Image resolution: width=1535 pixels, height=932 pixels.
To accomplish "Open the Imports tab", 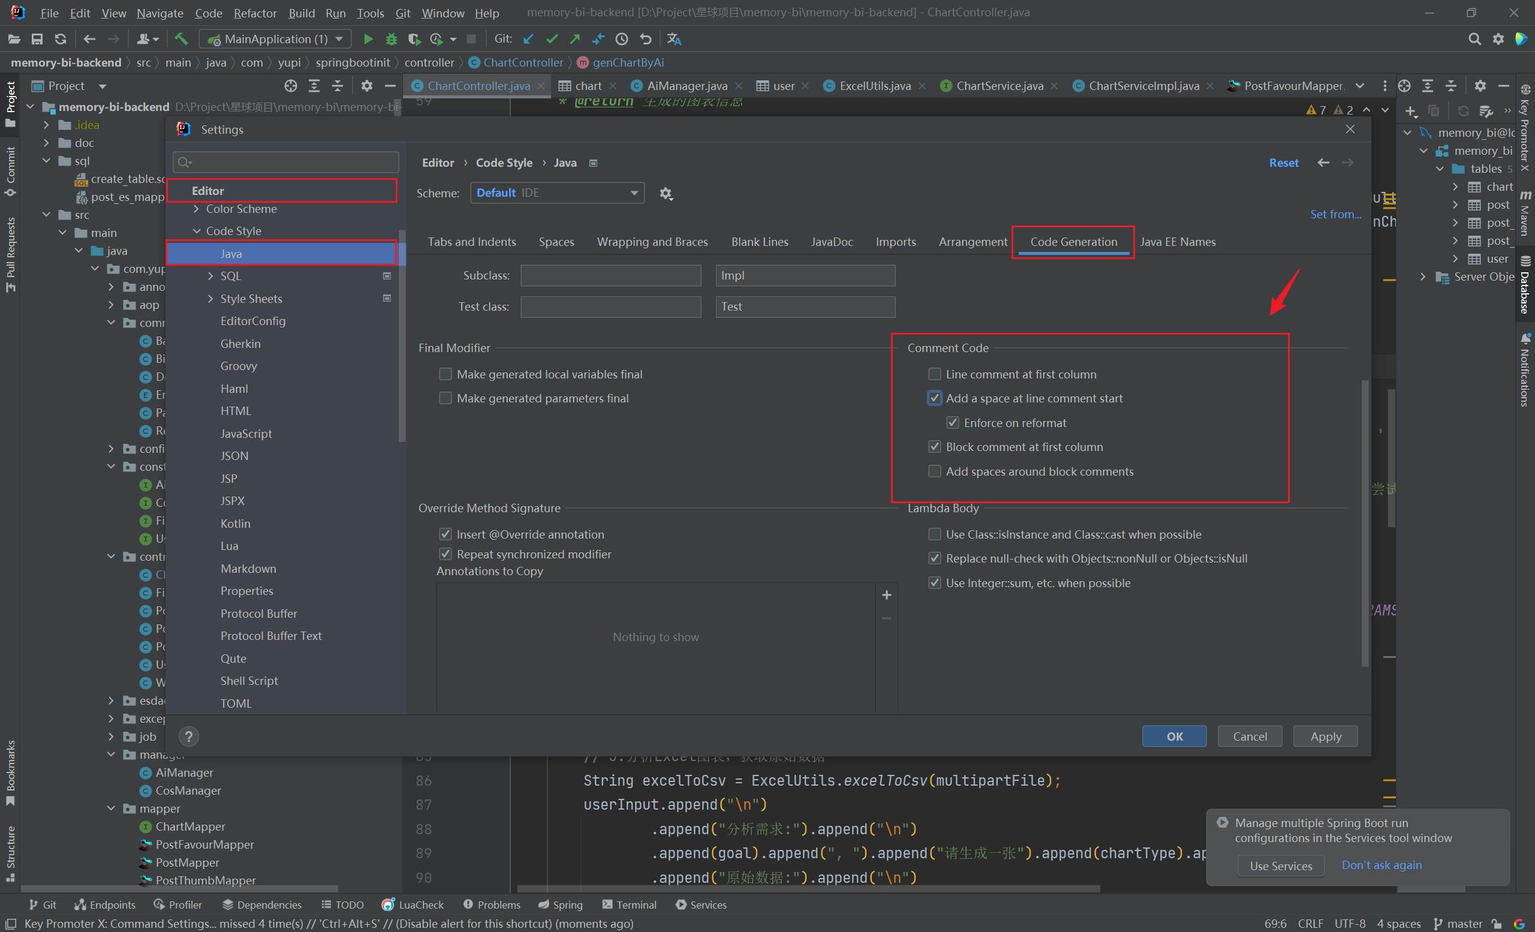I will click(895, 242).
